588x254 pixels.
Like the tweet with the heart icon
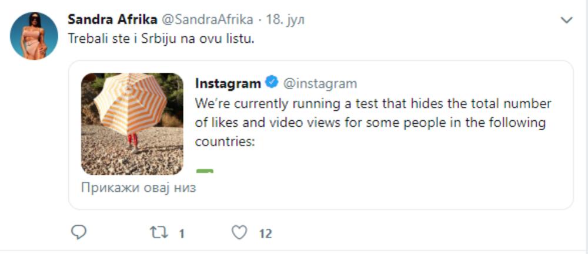click(239, 233)
